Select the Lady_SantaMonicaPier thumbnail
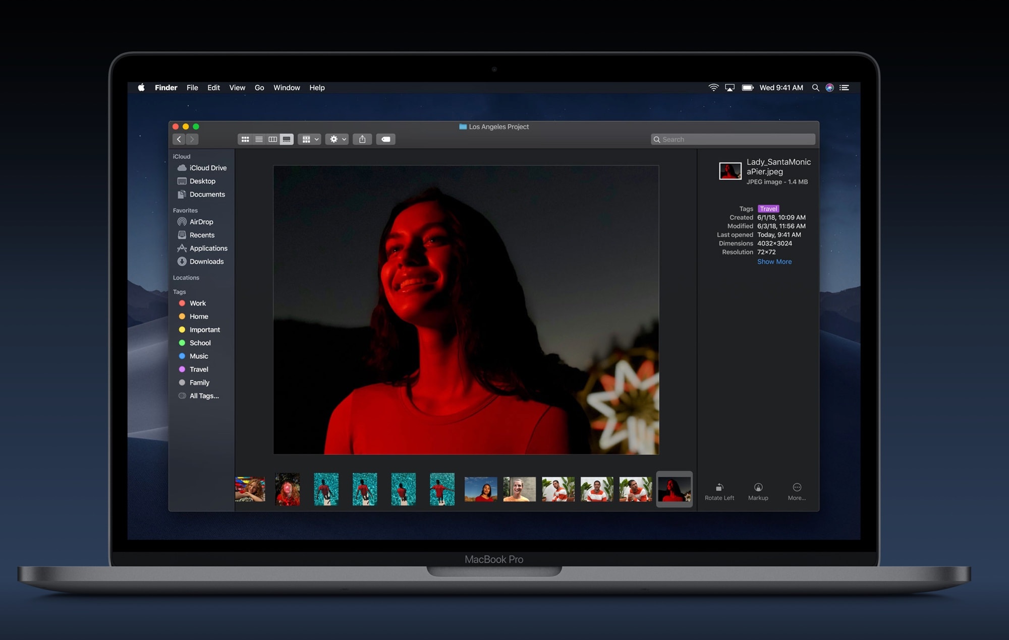The height and width of the screenshot is (640, 1009). [x=673, y=489]
